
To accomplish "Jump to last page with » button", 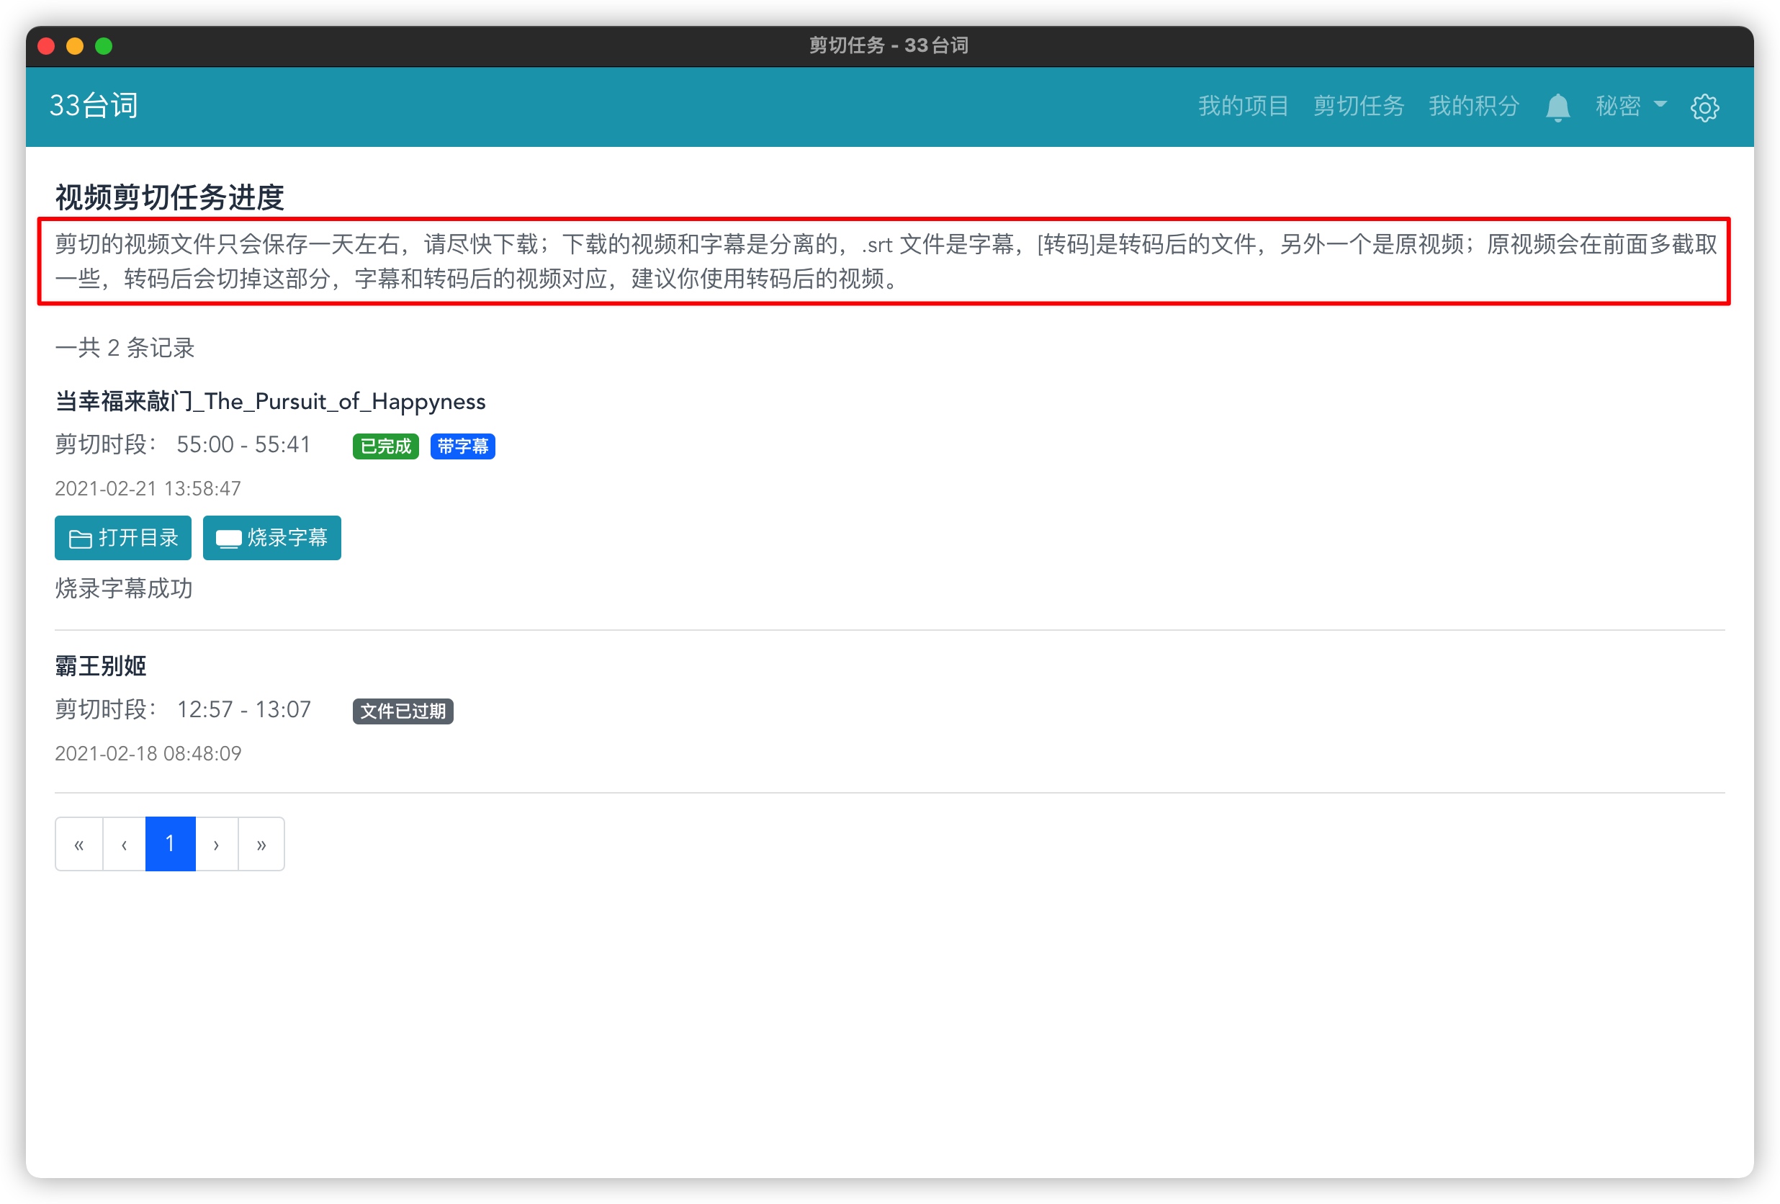I will click(261, 844).
